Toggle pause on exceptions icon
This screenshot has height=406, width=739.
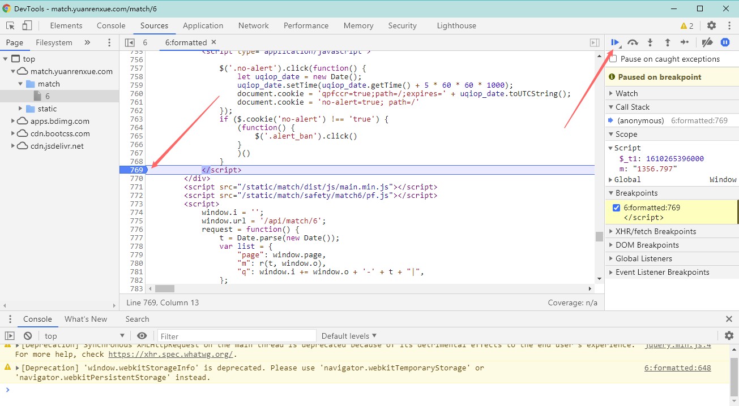[x=725, y=42]
